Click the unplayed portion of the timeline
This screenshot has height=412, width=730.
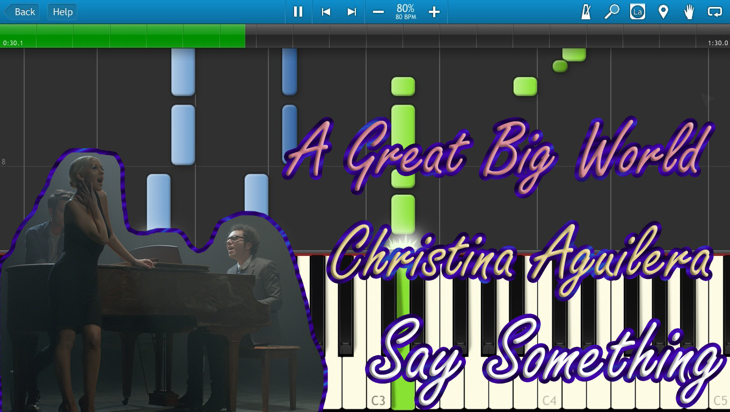click(x=487, y=36)
